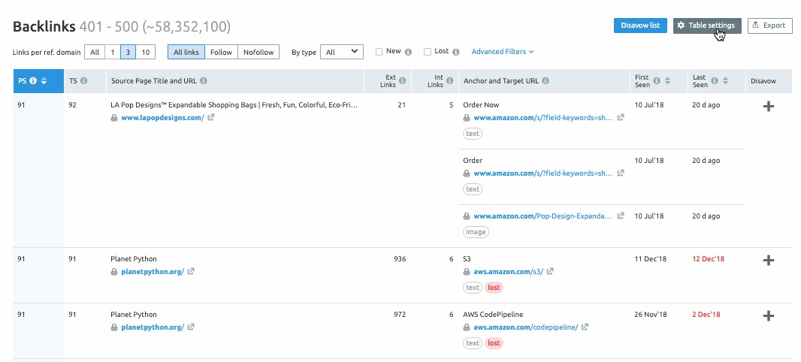This screenshot has height=362, width=801.
Task: Click the plus icon to disavow lapopdesigns.com
Action: pyautogui.click(x=768, y=107)
